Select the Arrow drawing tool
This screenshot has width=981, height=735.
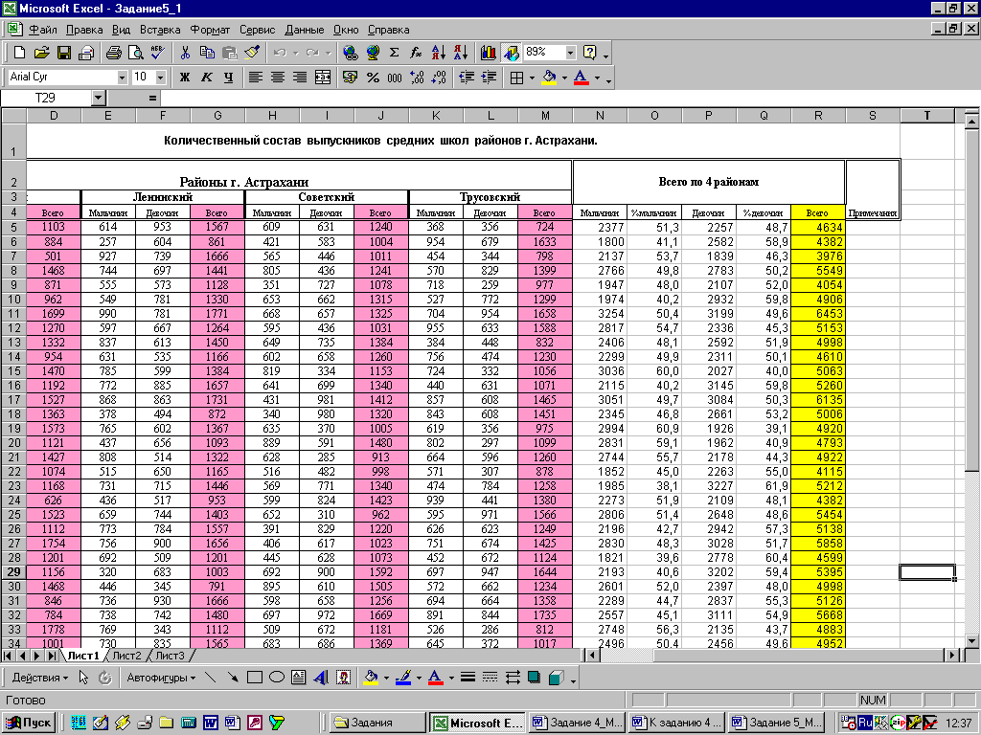pyautogui.click(x=233, y=678)
